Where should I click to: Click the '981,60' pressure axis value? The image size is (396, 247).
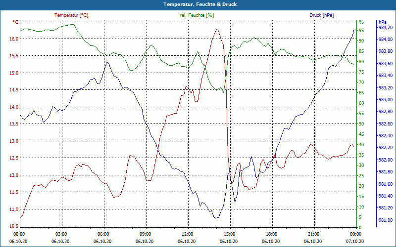[386, 184]
